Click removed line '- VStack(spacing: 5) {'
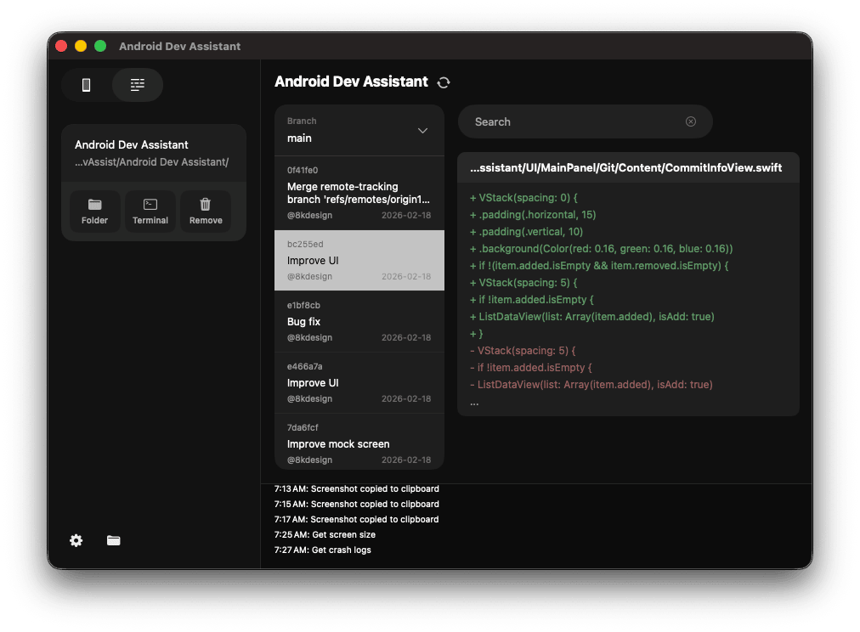Image resolution: width=860 pixels, height=632 pixels. point(523,350)
